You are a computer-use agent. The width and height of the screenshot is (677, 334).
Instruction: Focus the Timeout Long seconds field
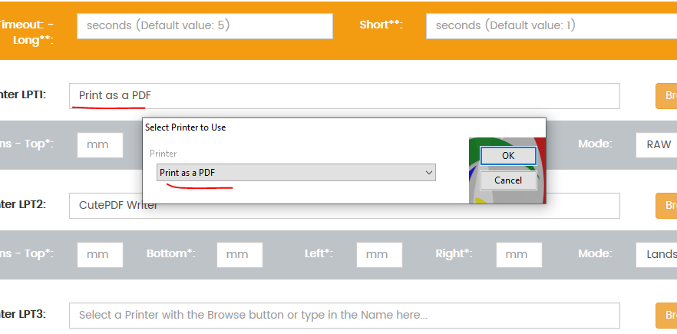pyautogui.click(x=205, y=26)
